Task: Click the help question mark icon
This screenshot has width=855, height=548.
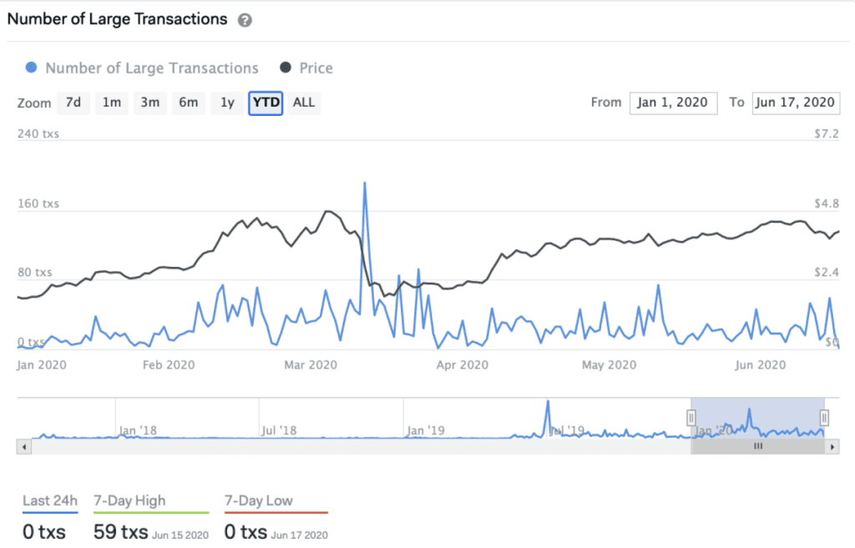Action: [x=245, y=21]
